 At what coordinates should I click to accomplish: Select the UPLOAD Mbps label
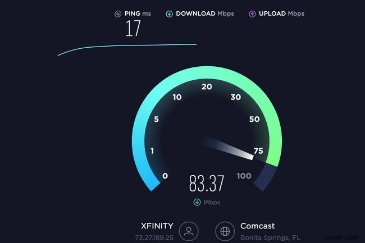281,13
